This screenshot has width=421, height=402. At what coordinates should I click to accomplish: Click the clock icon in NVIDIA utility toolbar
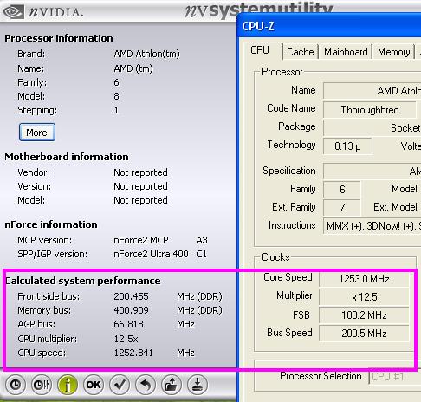16,385
